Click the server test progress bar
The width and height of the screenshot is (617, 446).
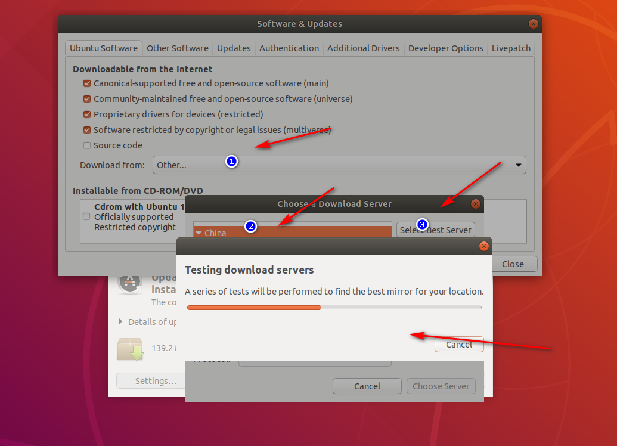pos(334,308)
